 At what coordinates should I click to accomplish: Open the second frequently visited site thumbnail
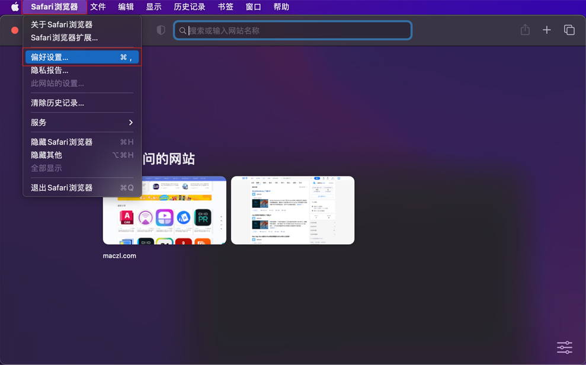pos(293,210)
